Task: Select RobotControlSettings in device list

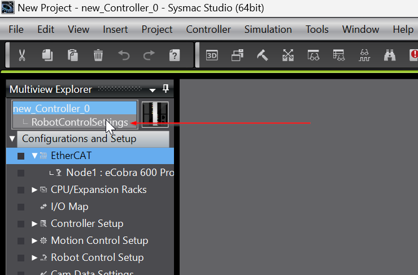Action: coord(75,122)
